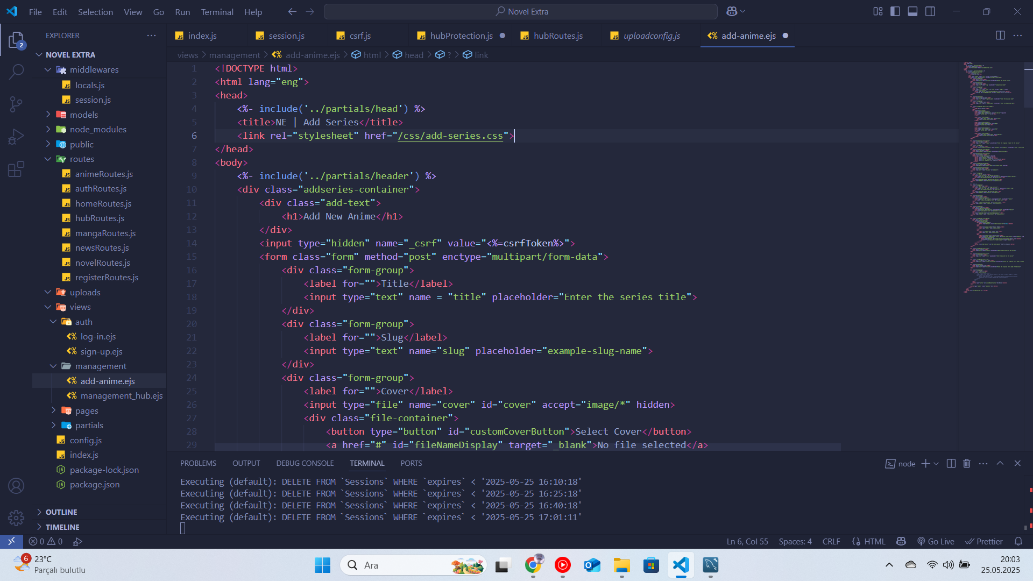Open notifications bell in status bar
Viewport: 1033px width, 581px height.
coord(1018,541)
